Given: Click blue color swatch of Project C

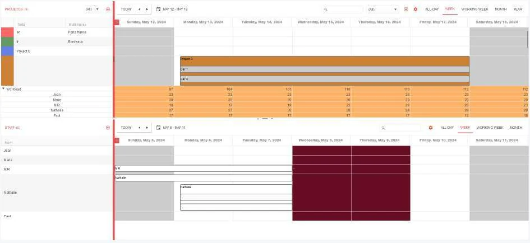Looking at the screenshot, I should point(7,52).
